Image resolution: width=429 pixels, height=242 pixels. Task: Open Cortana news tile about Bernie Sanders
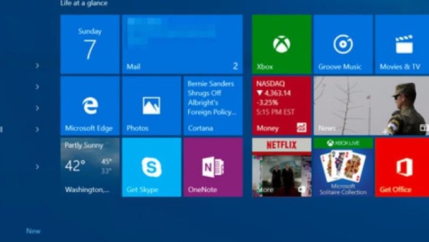point(213,106)
